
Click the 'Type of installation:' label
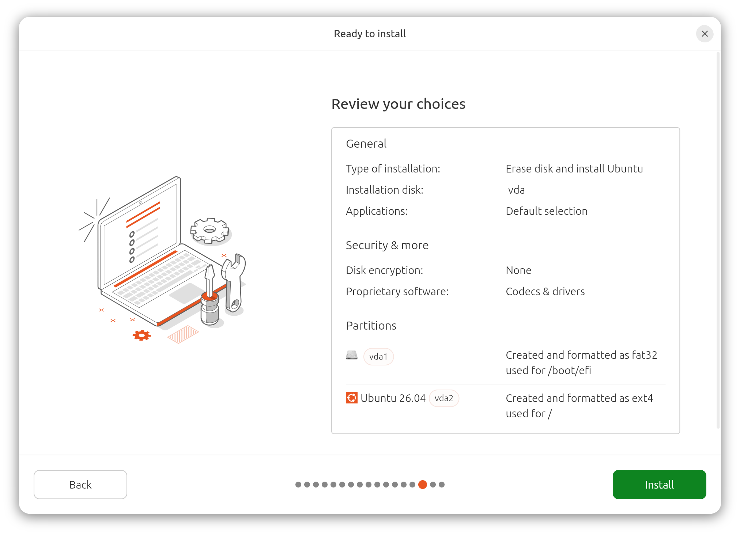click(393, 168)
